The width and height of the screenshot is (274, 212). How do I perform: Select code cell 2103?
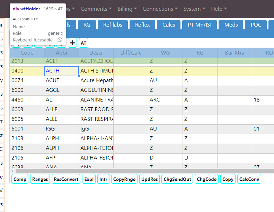pyautogui.click(x=27, y=139)
